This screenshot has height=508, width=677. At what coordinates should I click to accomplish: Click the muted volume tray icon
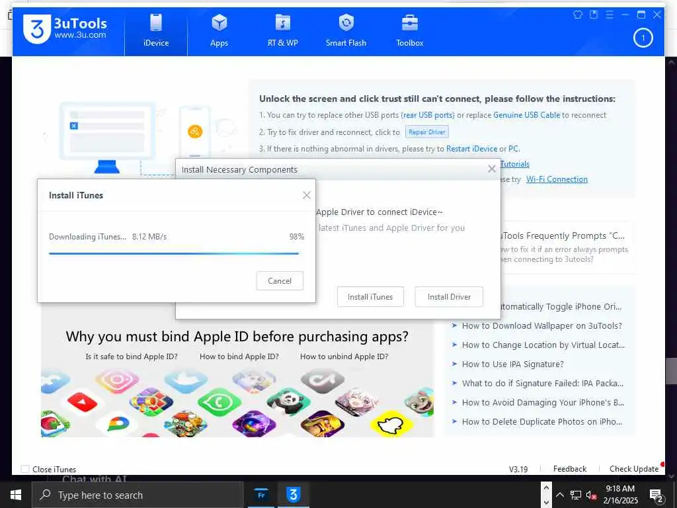point(591,495)
